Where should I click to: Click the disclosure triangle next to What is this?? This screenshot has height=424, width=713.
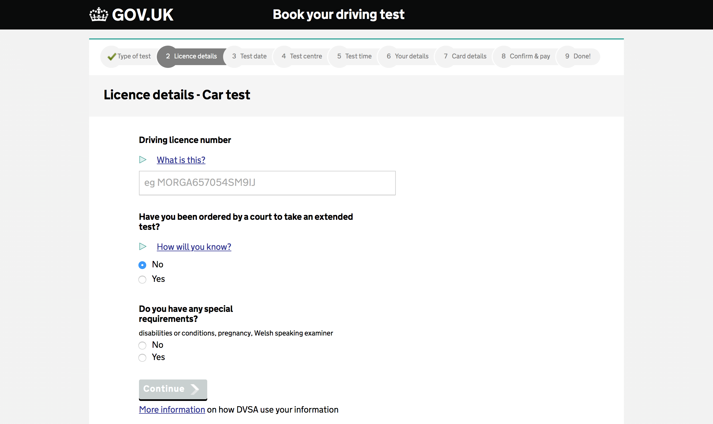coord(143,159)
